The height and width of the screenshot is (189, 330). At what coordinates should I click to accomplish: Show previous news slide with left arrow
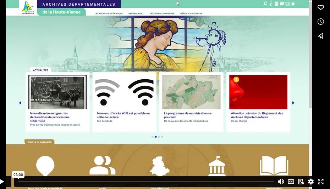click(x=20, y=103)
